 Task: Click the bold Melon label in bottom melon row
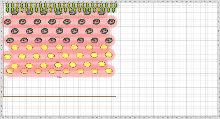(58, 70)
